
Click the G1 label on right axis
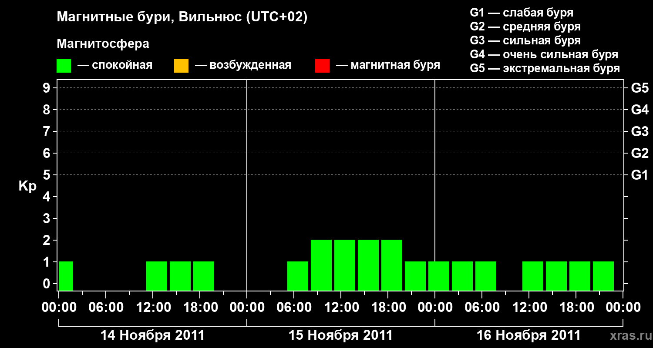point(640,175)
